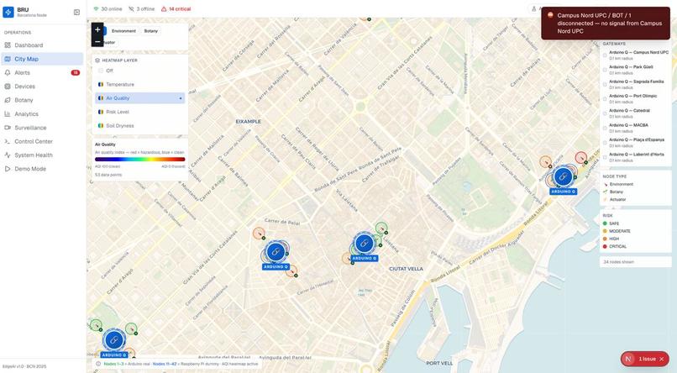Select Risk Level heatmap layer
Viewport: 677px width, 373px height.
coord(140,112)
